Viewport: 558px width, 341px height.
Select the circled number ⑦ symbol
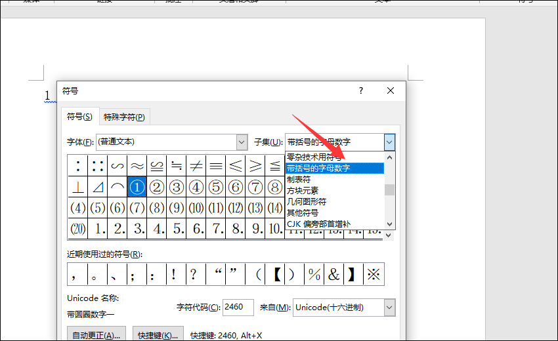(255, 187)
